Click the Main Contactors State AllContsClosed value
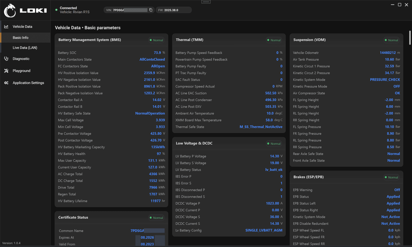This screenshot has width=412, height=247. click(152, 60)
